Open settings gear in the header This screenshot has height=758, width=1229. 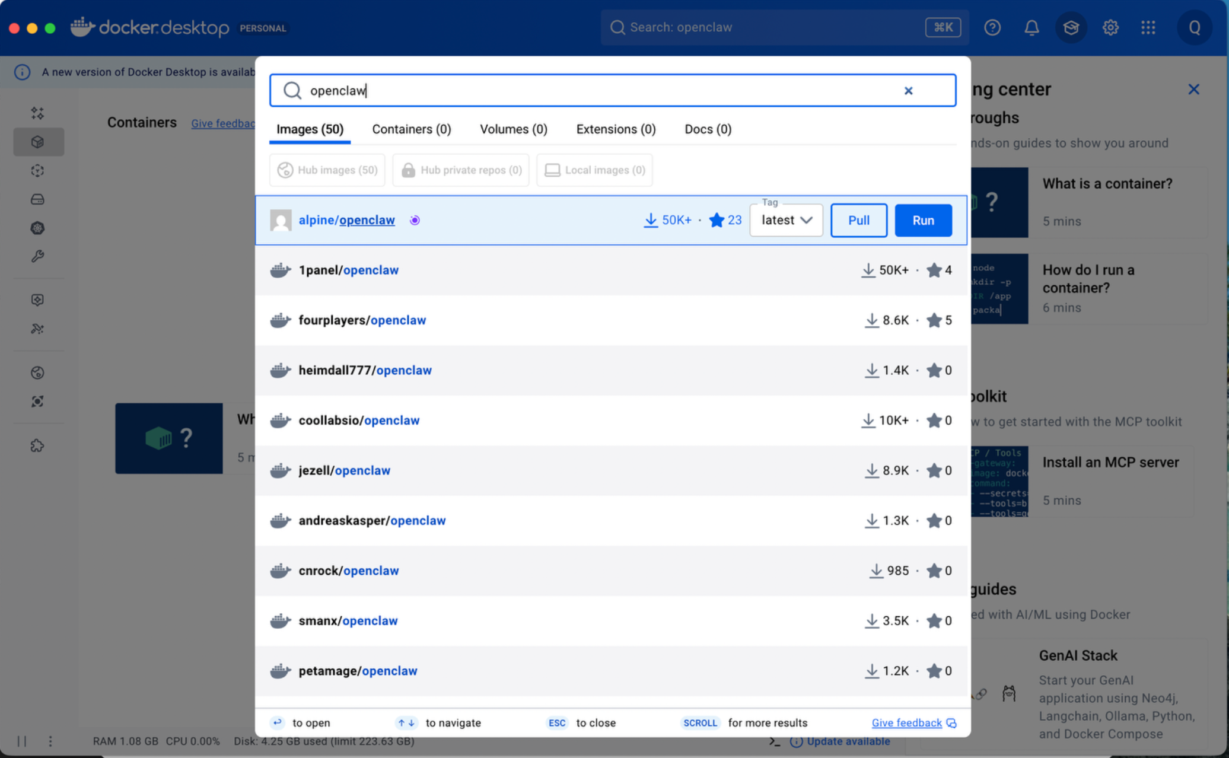coord(1110,27)
